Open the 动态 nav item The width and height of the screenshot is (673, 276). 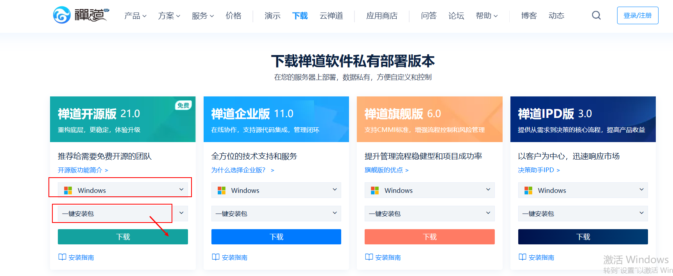click(557, 16)
